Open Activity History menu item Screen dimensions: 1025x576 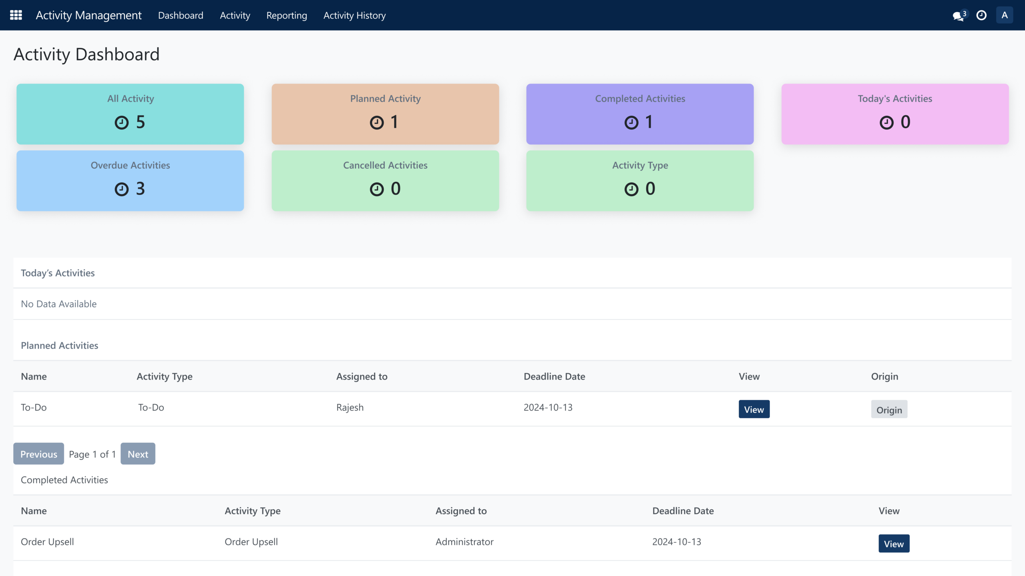pyautogui.click(x=354, y=15)
